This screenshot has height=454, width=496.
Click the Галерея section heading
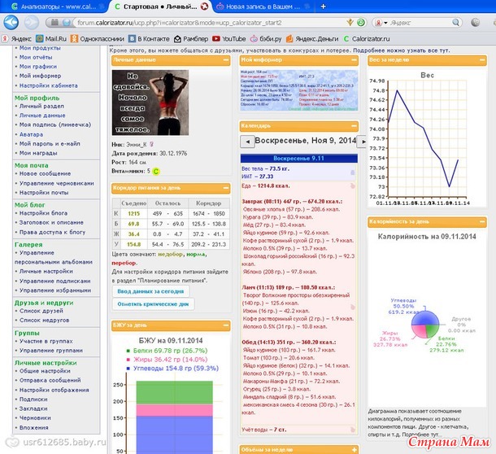[x=28, y=244]
